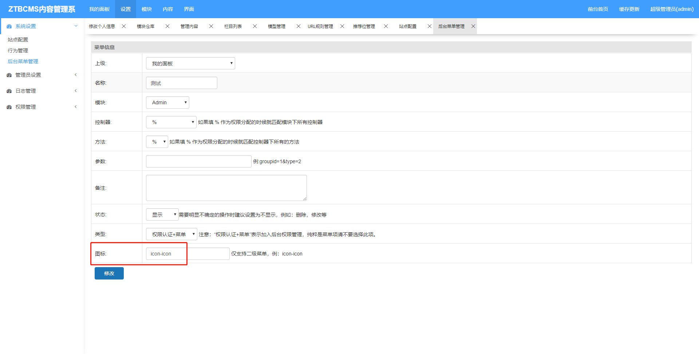Click the 缓存更新 link
The width and height of the screenshot is (699, 354).
point(629,9)
